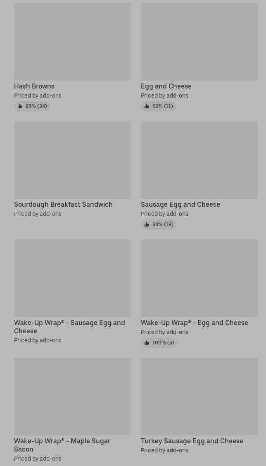Viewport: 266px width, 466px height.
Task: Open Wake-Up Wrap Egg and Cheese image
Action: click(199, 278)
